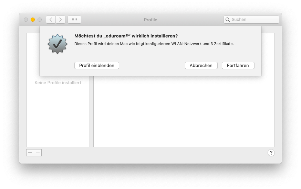Viewport: 301px width, 189px height.
Task: Click the verified checkmark badge icon
Action: [58, 44]
